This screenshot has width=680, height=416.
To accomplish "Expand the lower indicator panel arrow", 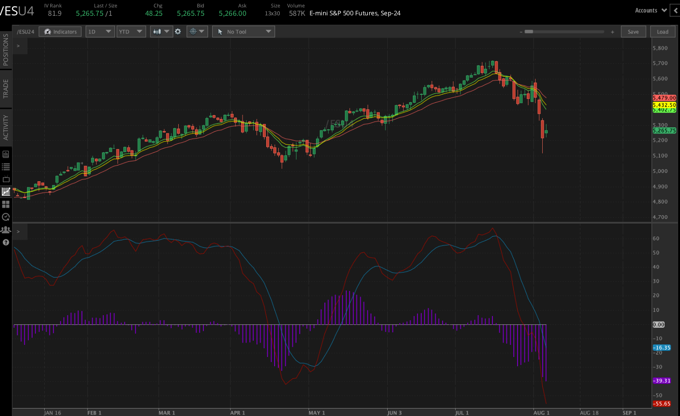I will pos(18,231).
